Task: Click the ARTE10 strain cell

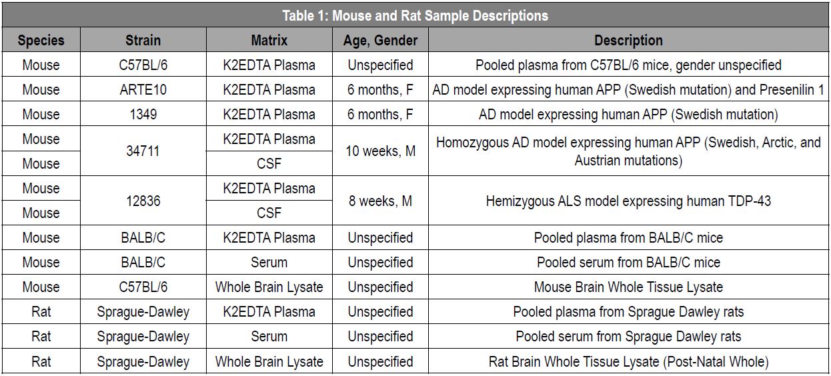Action: [x=143, y=89]
